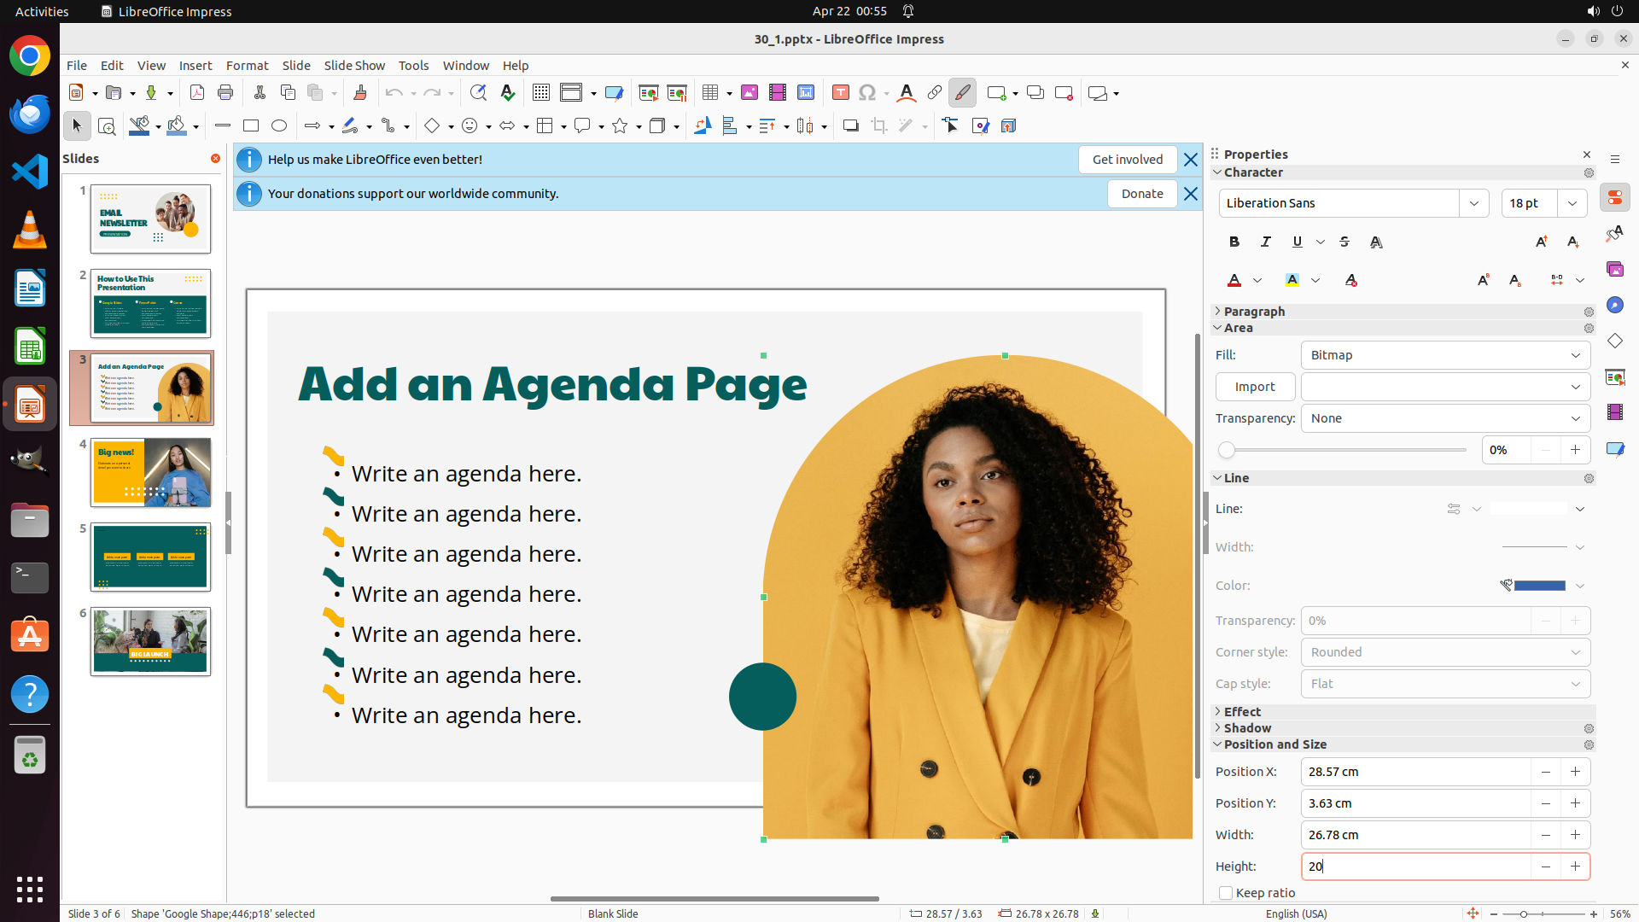Click the Crop Image tool

pos(879,126)
